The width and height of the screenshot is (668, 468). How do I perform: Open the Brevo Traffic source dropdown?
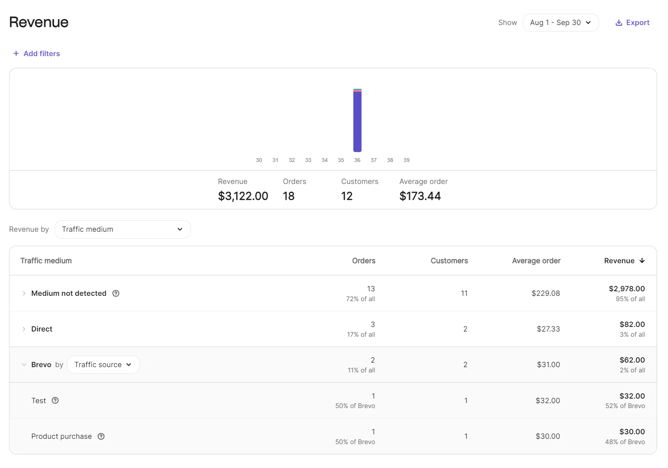pos(103,364)
